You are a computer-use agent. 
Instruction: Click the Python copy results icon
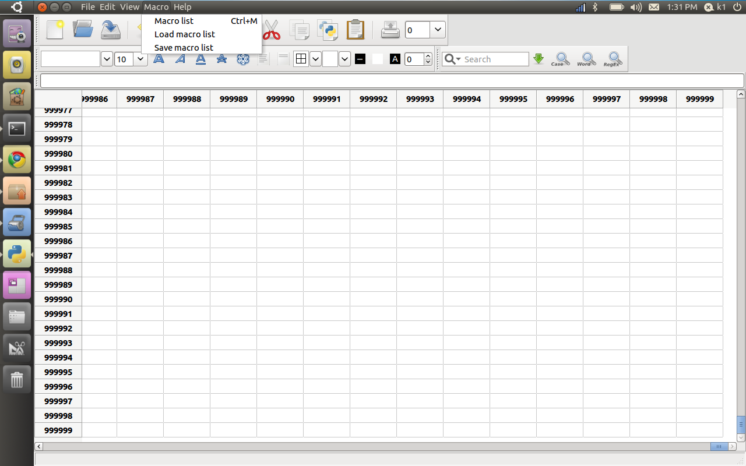(x=328, y=30)
